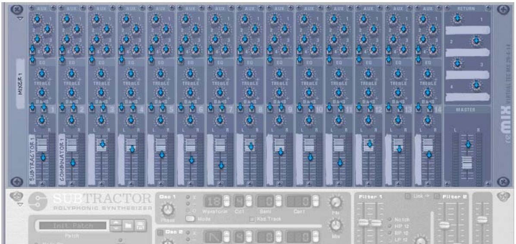Solo mixer channel 14

tap(430, 109)
